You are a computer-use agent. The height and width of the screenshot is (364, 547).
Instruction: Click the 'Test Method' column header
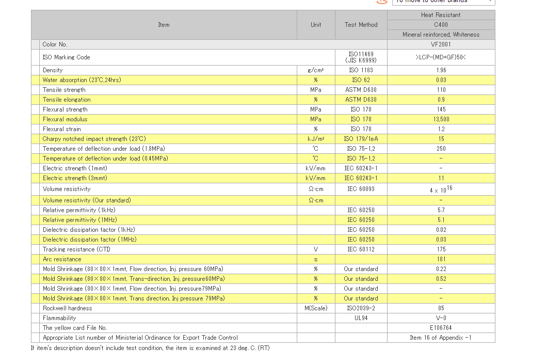pos(361,25)
